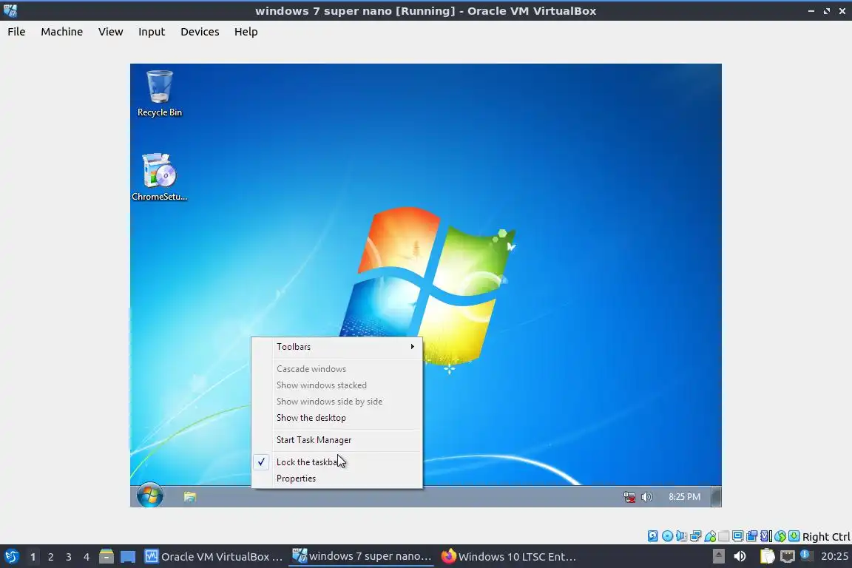The image size is (852, 568).
Task: Expand the Toolbars submenu
Action: 337,347
